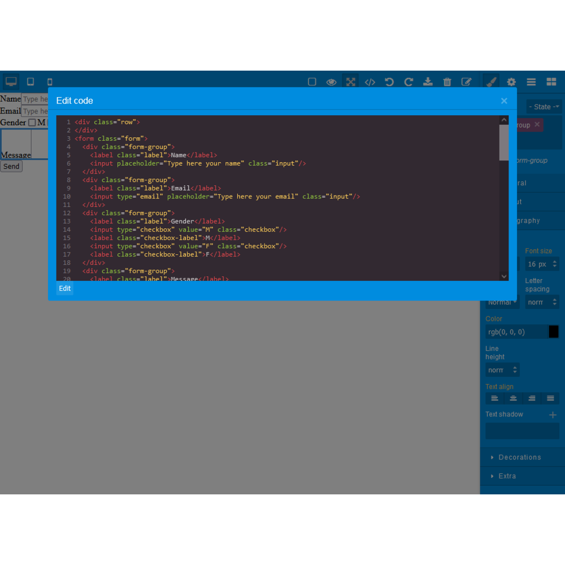Click the black color swatch

point(554,332)
